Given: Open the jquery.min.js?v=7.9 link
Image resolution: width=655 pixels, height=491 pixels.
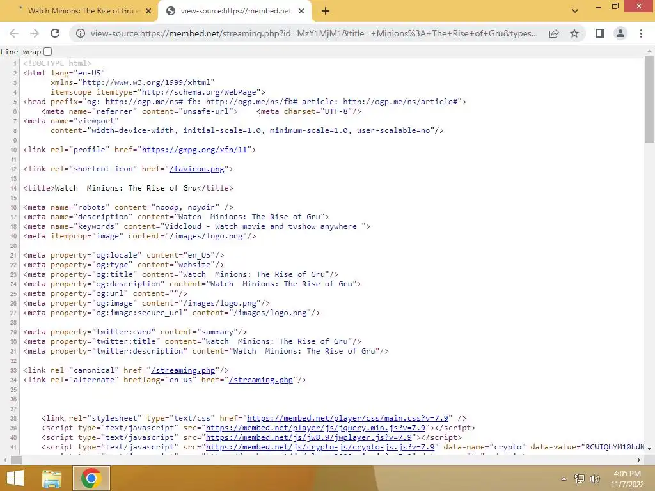Looking at the screenshot, I should pos(315,428).
